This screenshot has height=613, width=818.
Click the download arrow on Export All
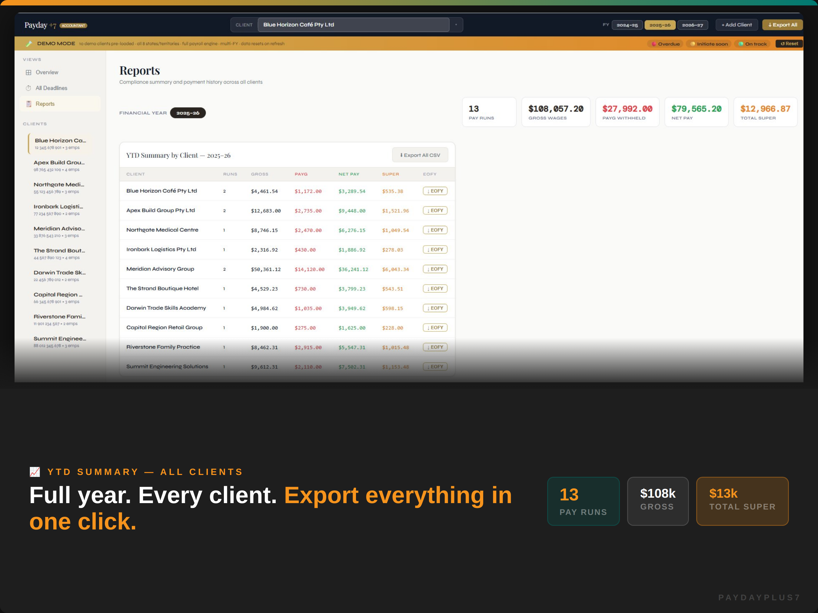(x=770, y=25)
